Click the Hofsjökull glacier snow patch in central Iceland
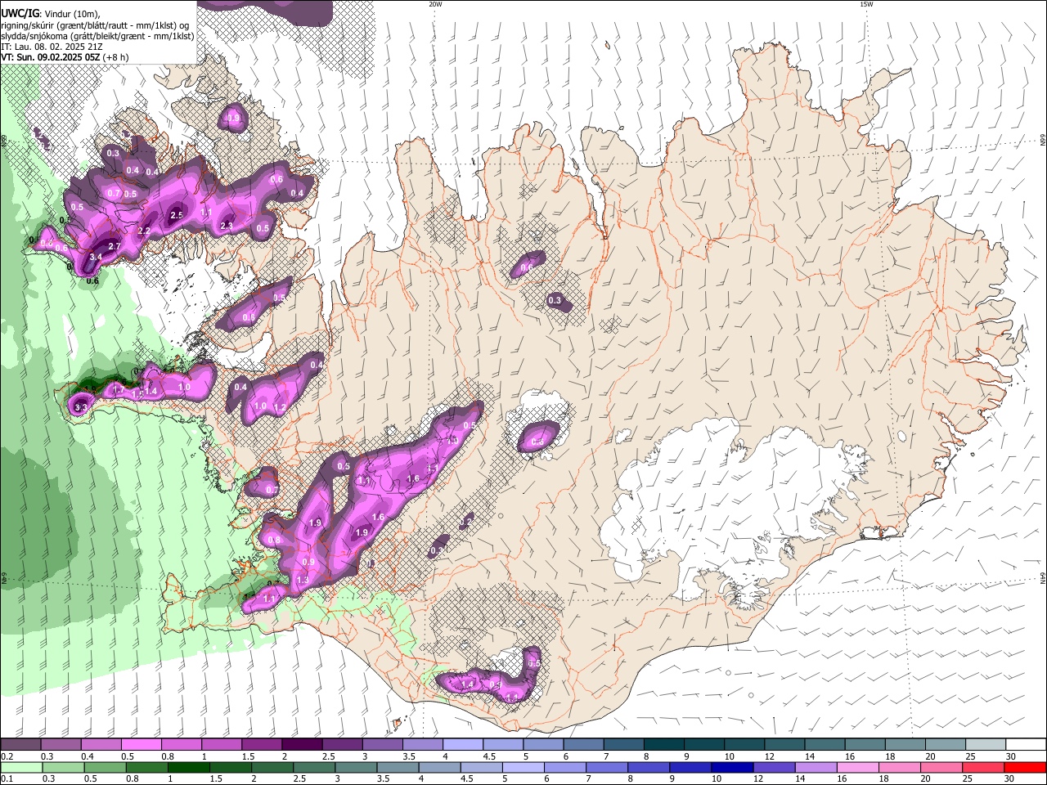The image size is (1047, 785). [x=537, y=423]
